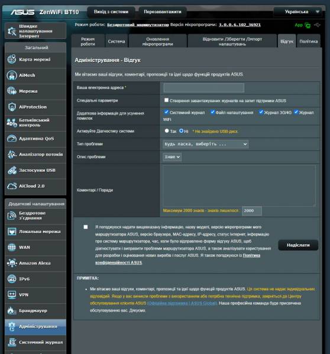The image size is (330, 354).
Task: Uncheck Системний журнал checkbox
Action: [166, 112]
